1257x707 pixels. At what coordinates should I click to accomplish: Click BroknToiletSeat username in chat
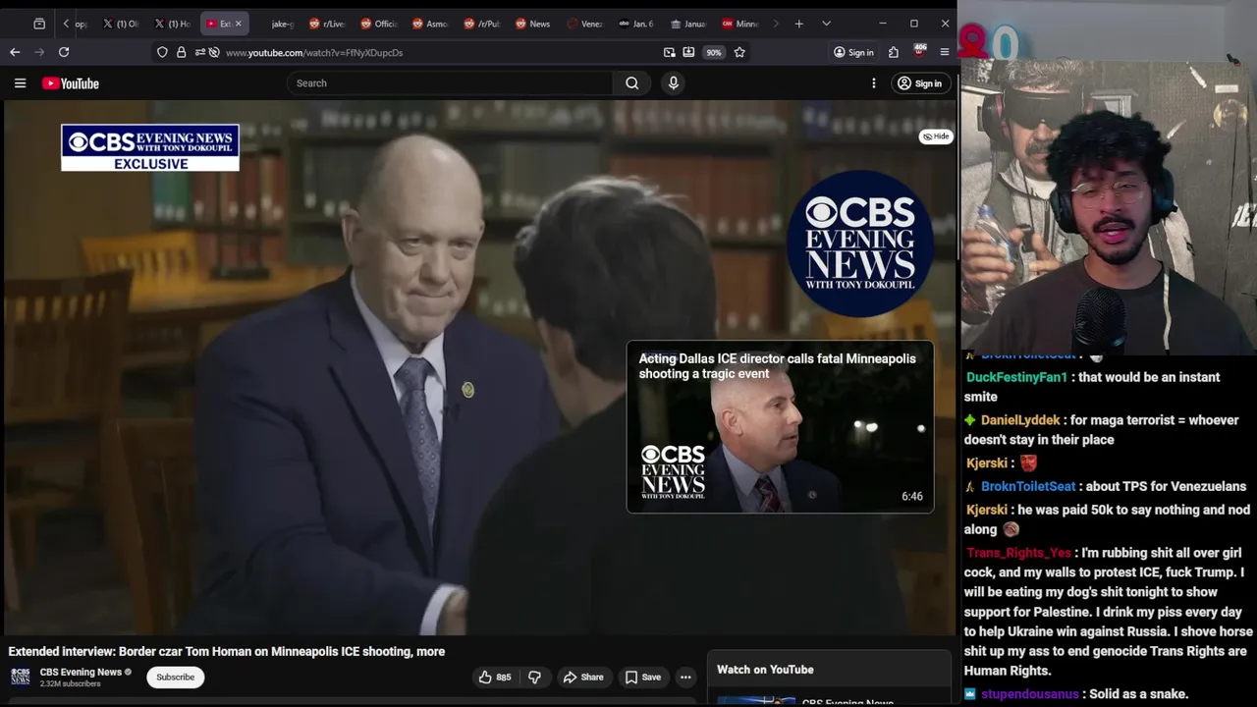pyautogui.click(x=1028, y=486)
